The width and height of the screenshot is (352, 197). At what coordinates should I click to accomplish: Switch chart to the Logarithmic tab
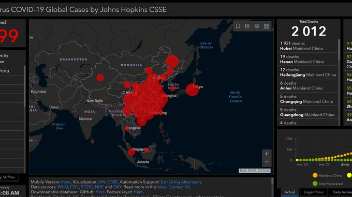point(314,192)
